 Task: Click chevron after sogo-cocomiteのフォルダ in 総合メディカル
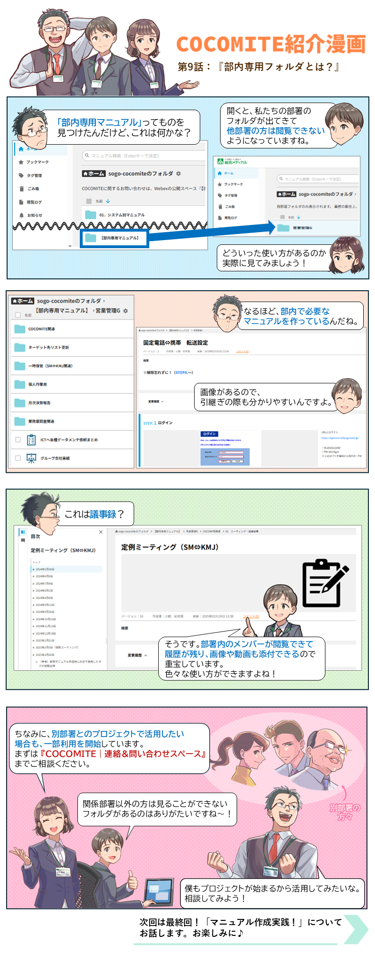coord(355,194)
